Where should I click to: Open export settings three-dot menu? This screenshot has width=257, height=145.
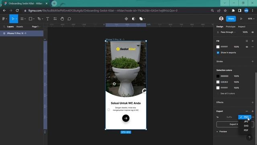pos(253,117)
